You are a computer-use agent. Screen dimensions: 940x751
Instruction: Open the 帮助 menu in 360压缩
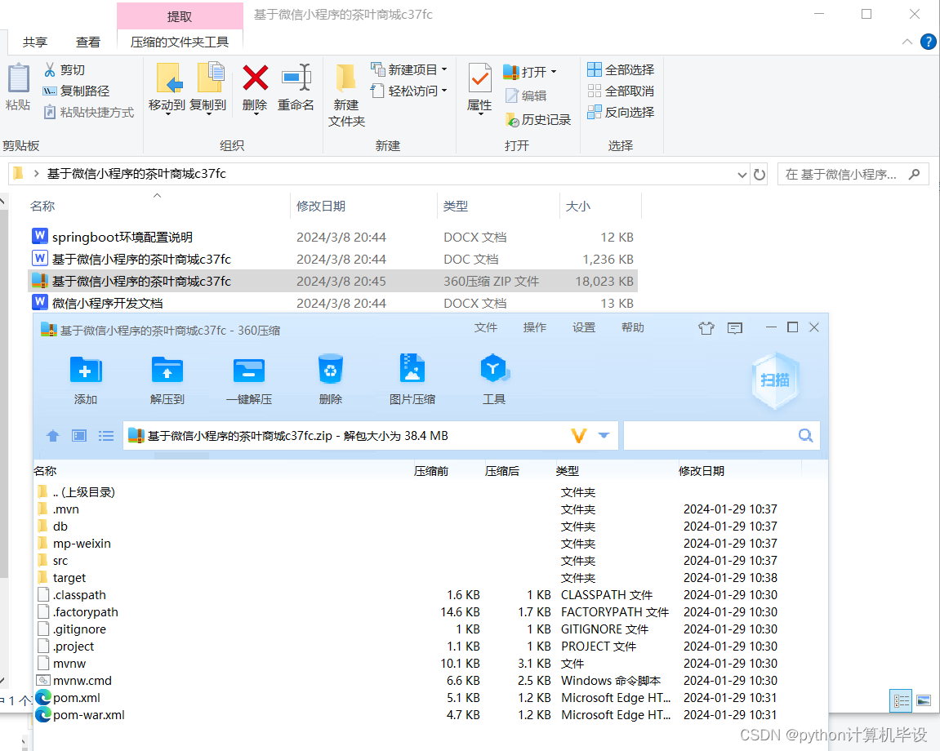click(632, 327)
